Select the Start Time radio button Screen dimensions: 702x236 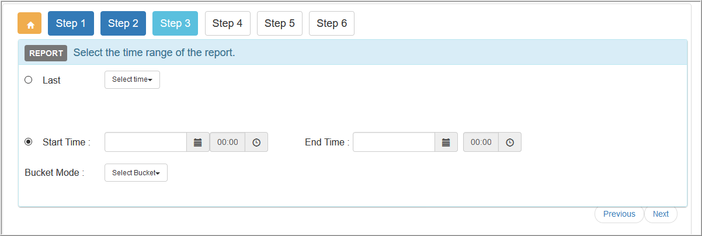28,141
